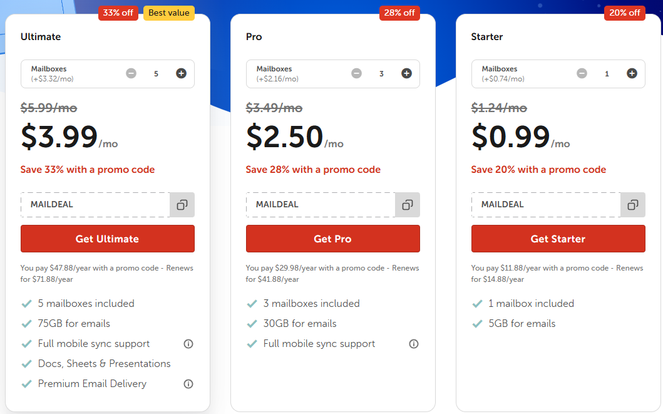View info about Premium Email Delivery
Viewport: 663px width, 414px height.
point(188,384)
